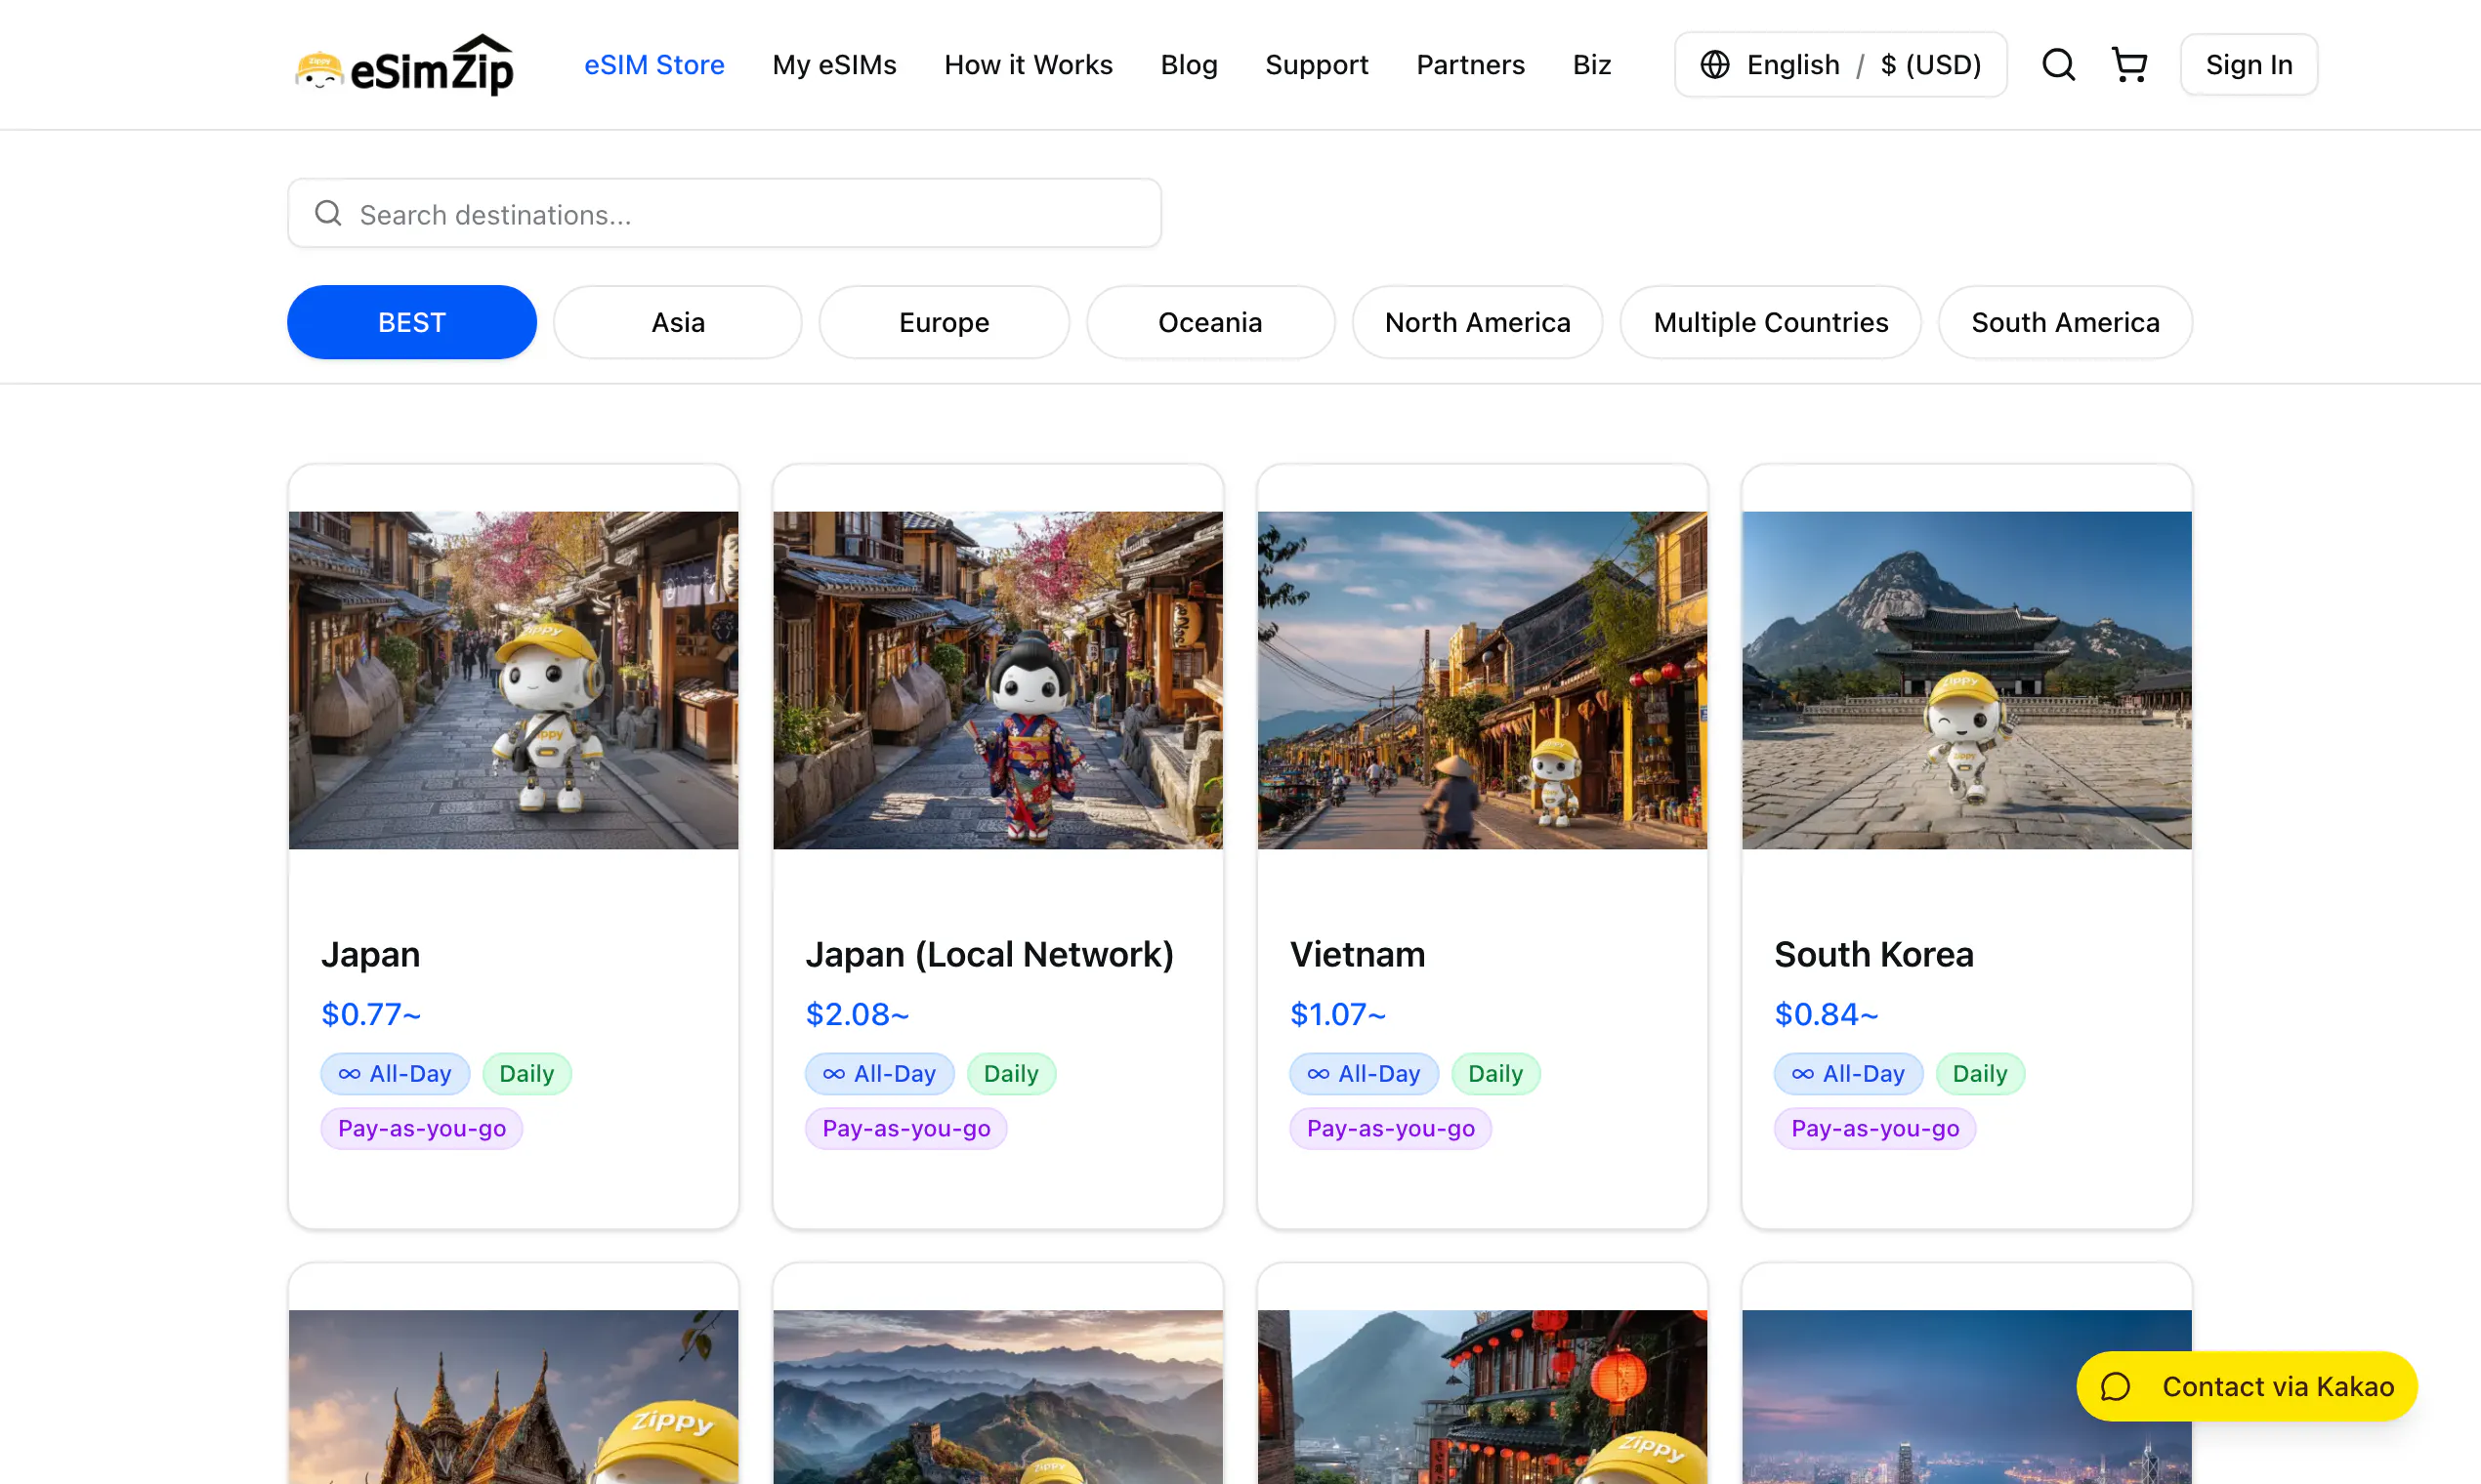Click the Daily badge on Vietnam card
Screen dimensions: 2481x1484
coord(1495,1073)
